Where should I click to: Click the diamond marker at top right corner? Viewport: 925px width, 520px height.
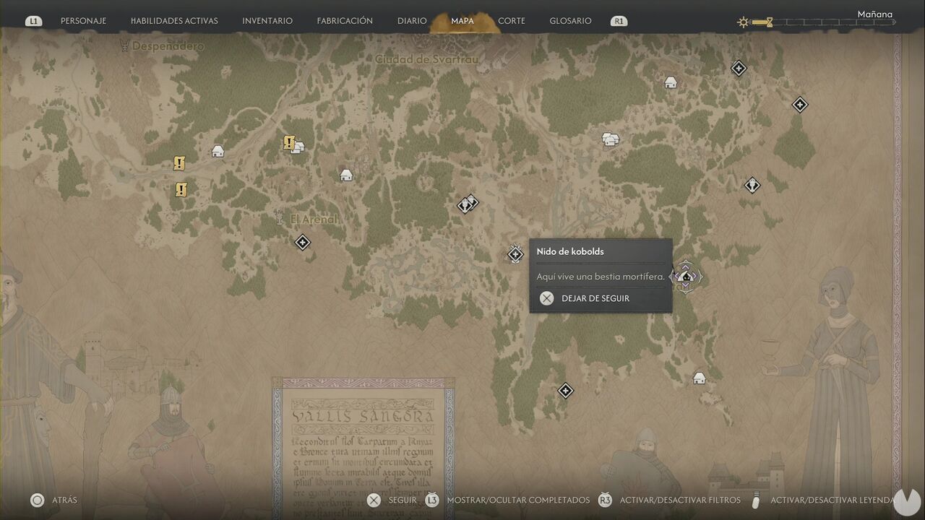coord(739,69)
